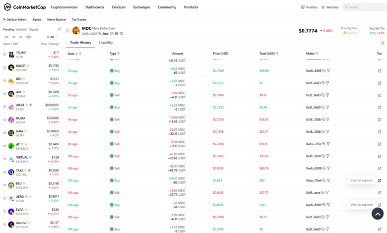Open explorer link for the $68.99 trade
387x233 pixels.
click(380, 71)
